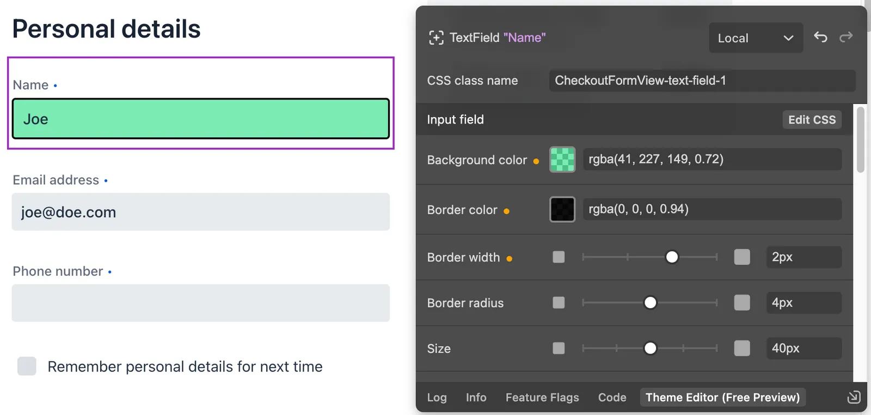Click the large square icon right of Border width slider
871x415 pixels.
coord(741,257)
